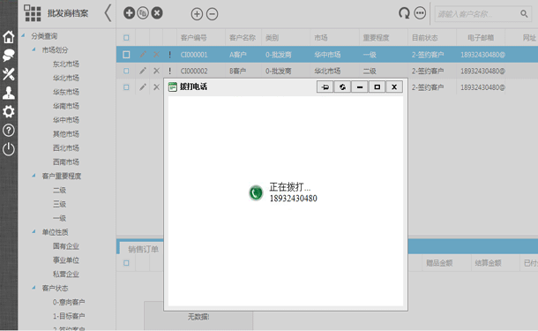Sort by 重要程度 column header
This screenshot has height=331, width=538.
click(x=376, y=38)
